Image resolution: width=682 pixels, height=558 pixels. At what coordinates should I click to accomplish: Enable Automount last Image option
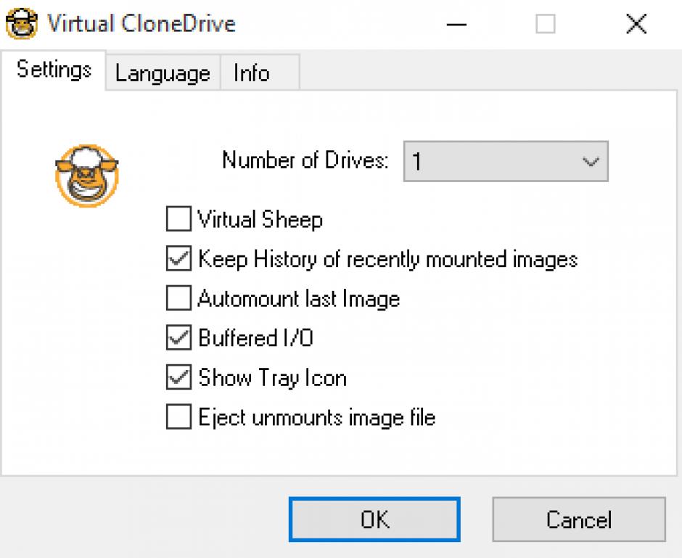pyautogui.click(x=178, y=298)
